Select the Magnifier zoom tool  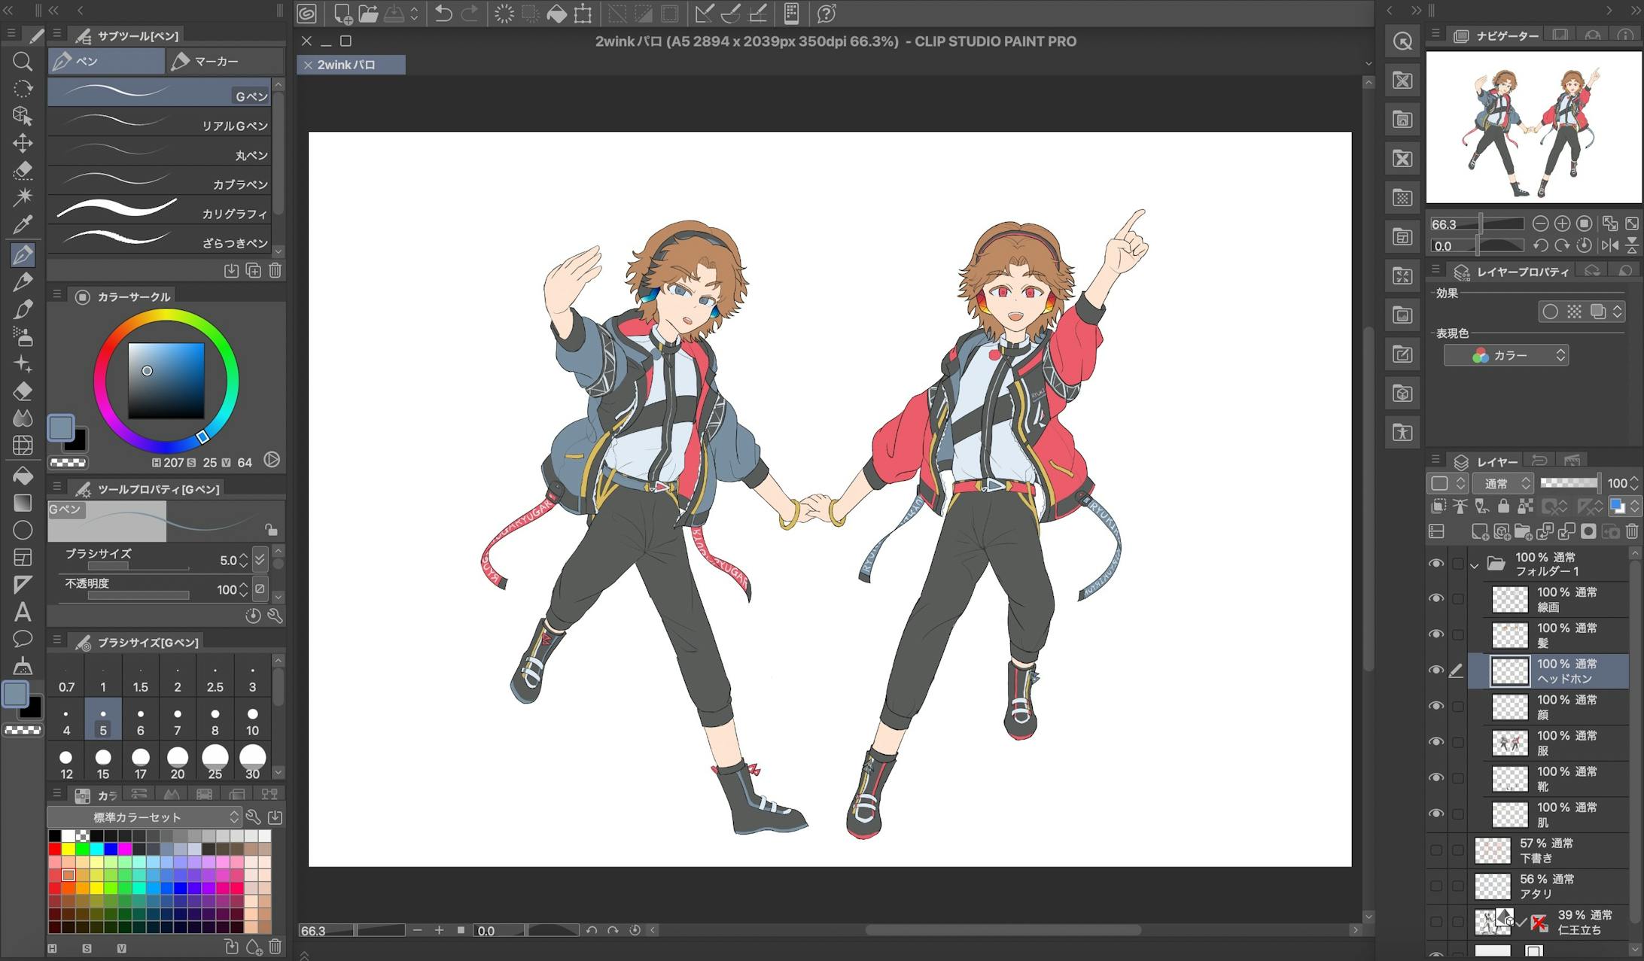point(23,61)
